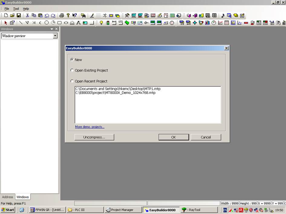
Task: Open the Window preview dropdown
Action: pos(55,36)
